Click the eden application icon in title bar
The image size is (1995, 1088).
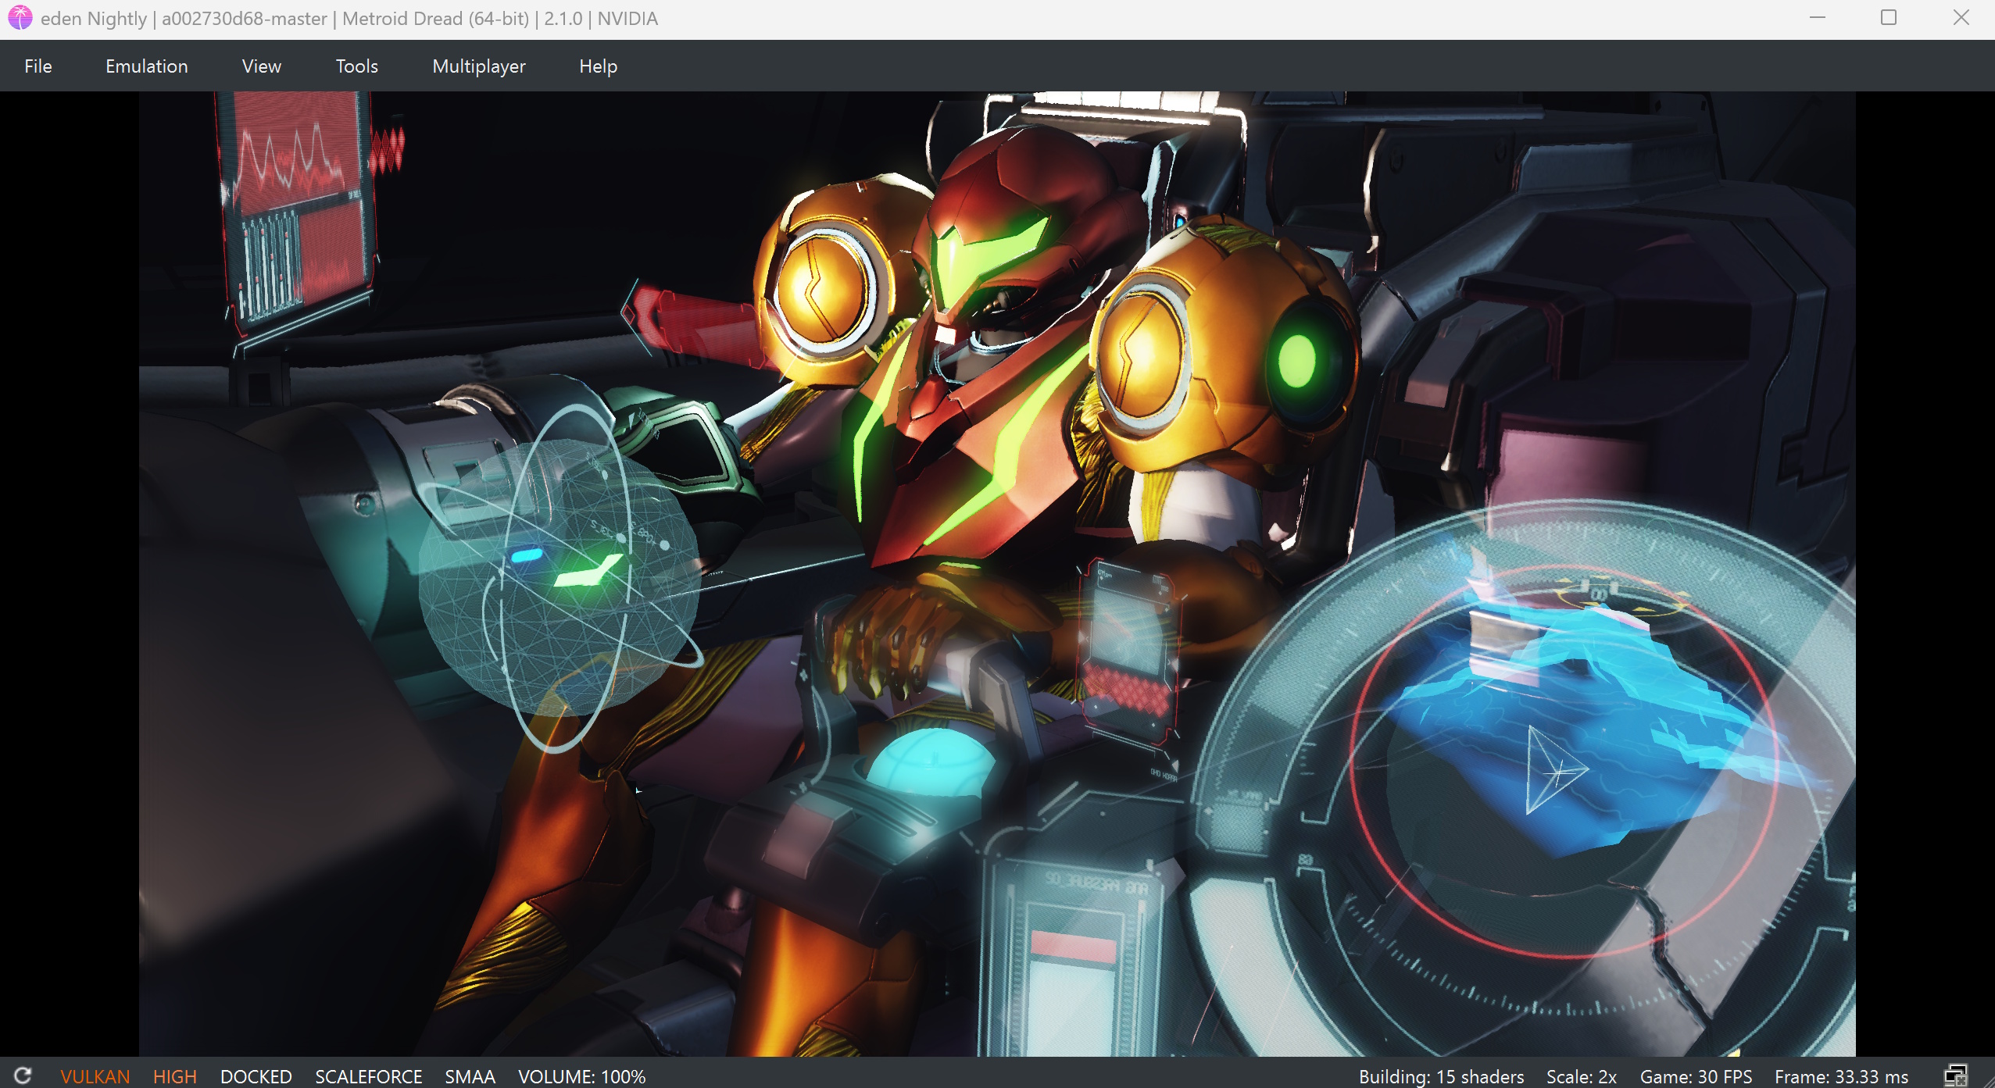pos(20,18)
